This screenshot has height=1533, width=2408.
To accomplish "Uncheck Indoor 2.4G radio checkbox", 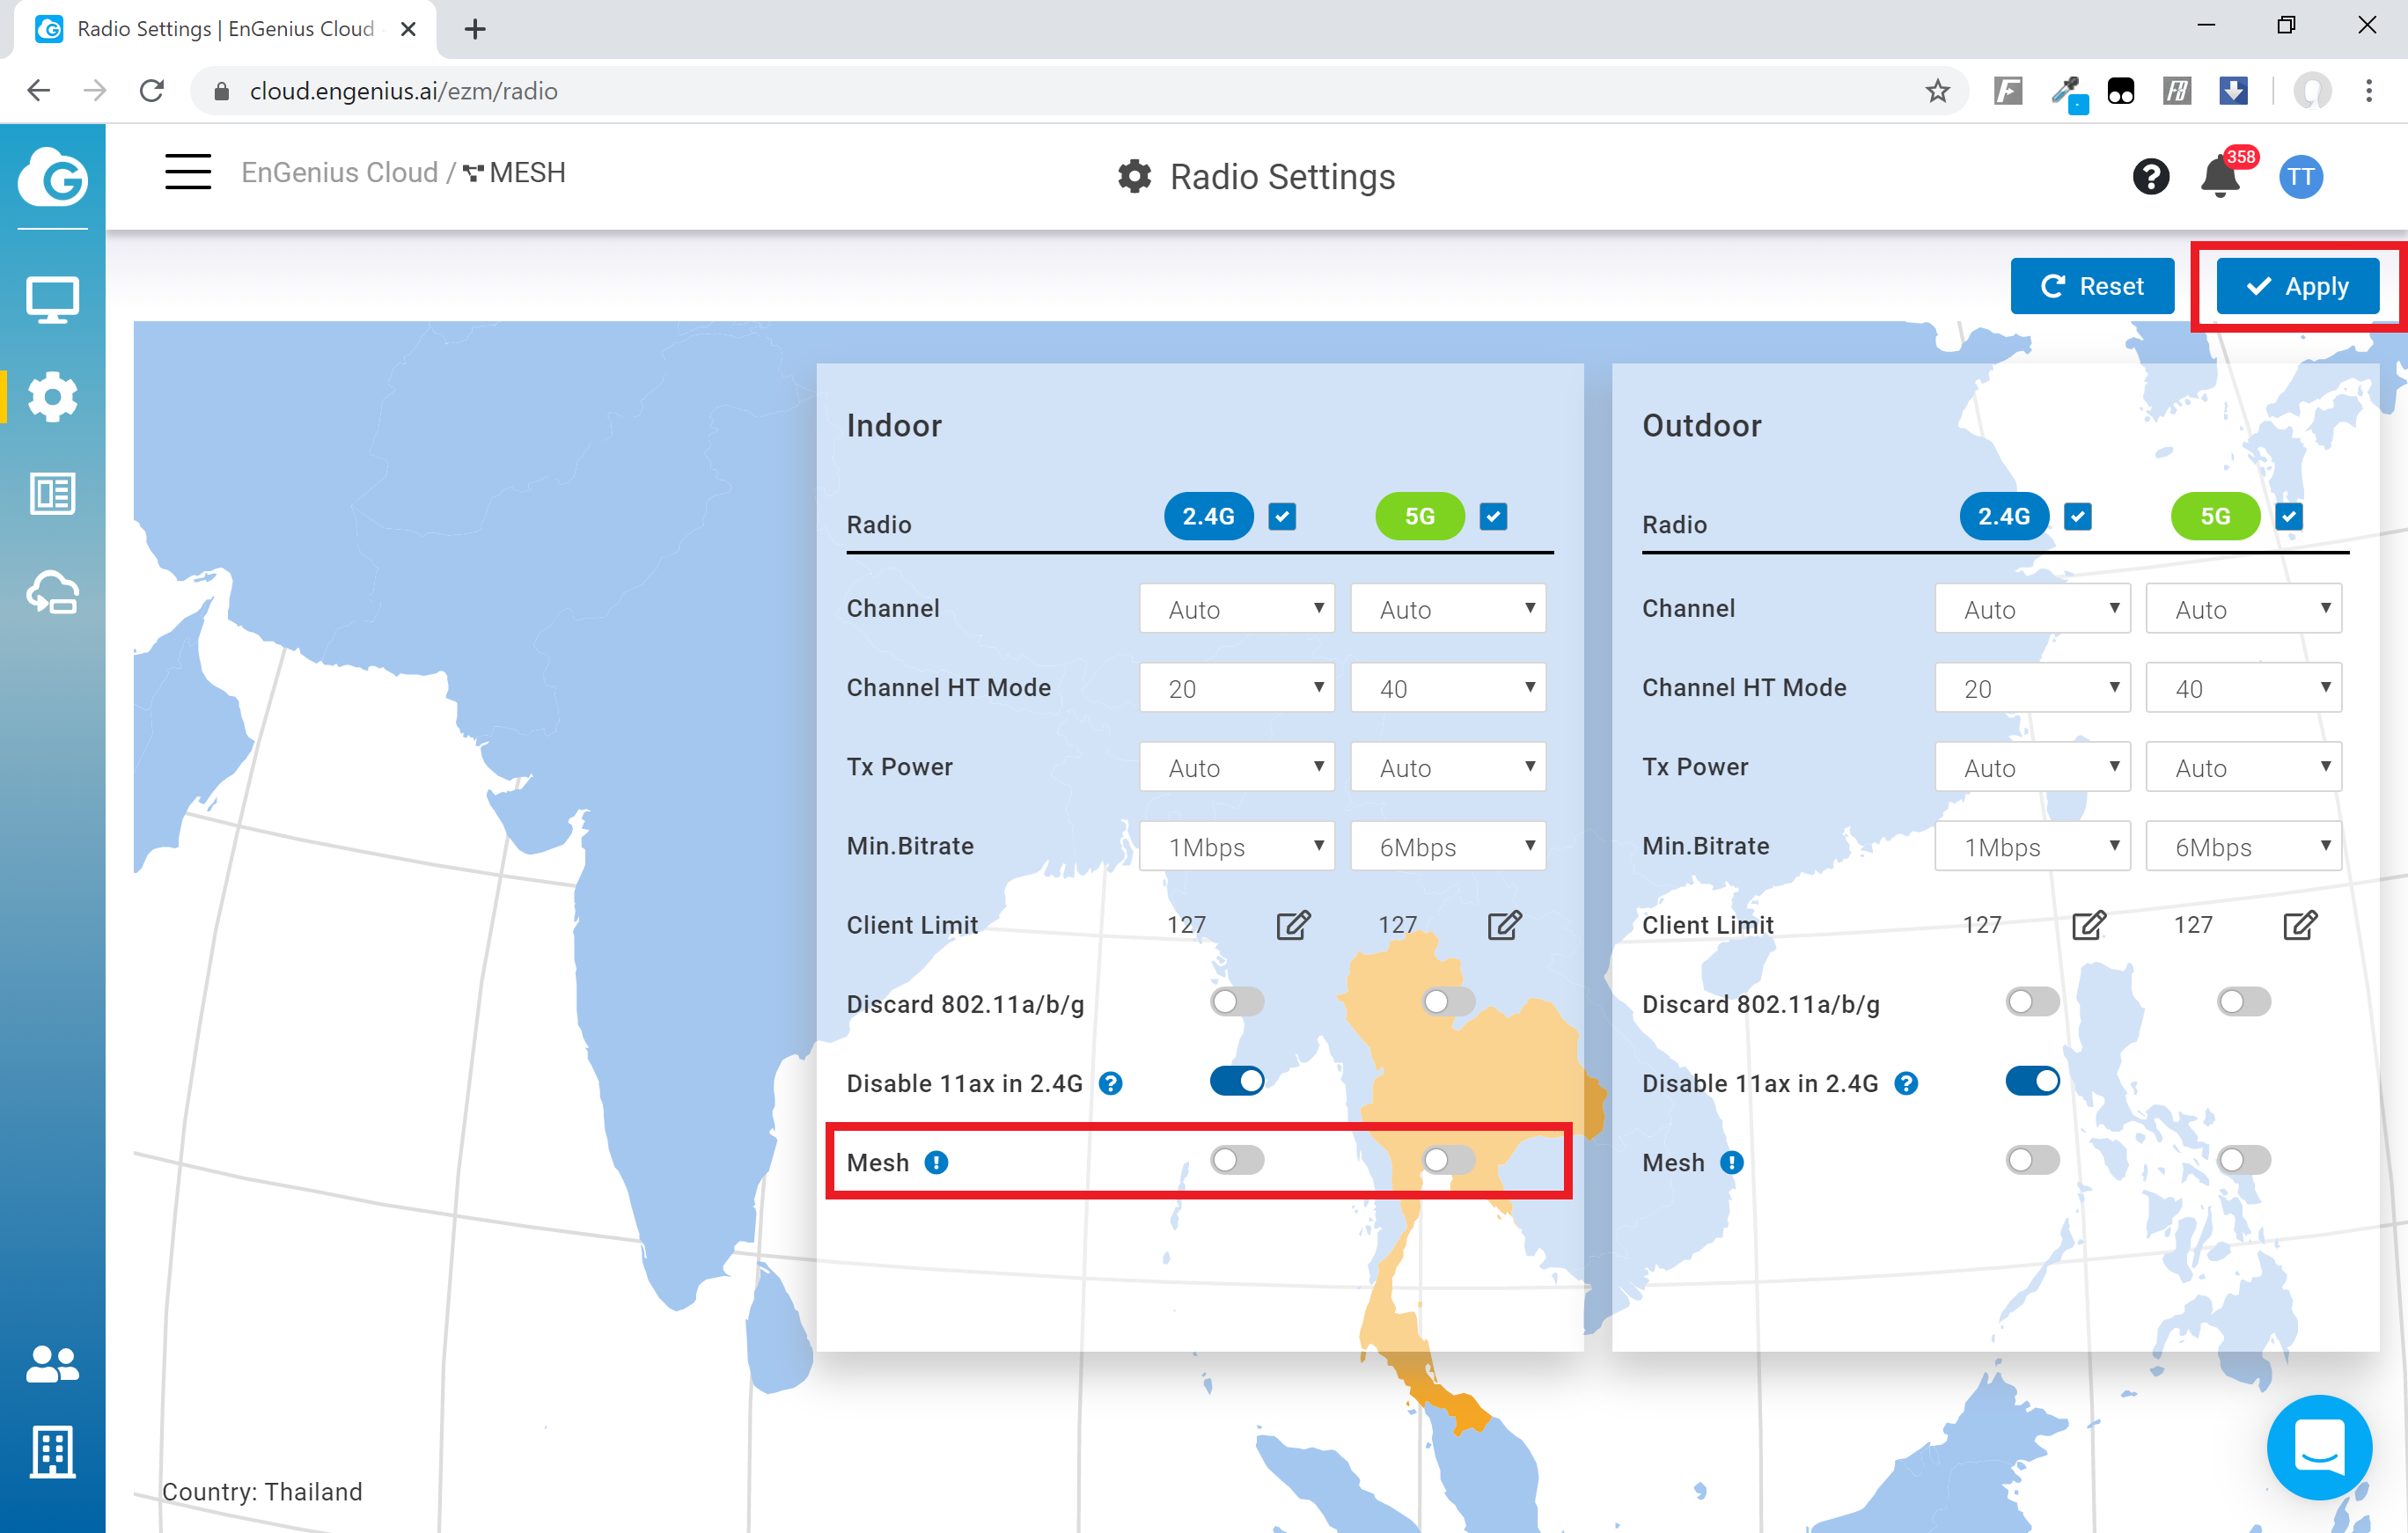I will [x=1282, y=516].
